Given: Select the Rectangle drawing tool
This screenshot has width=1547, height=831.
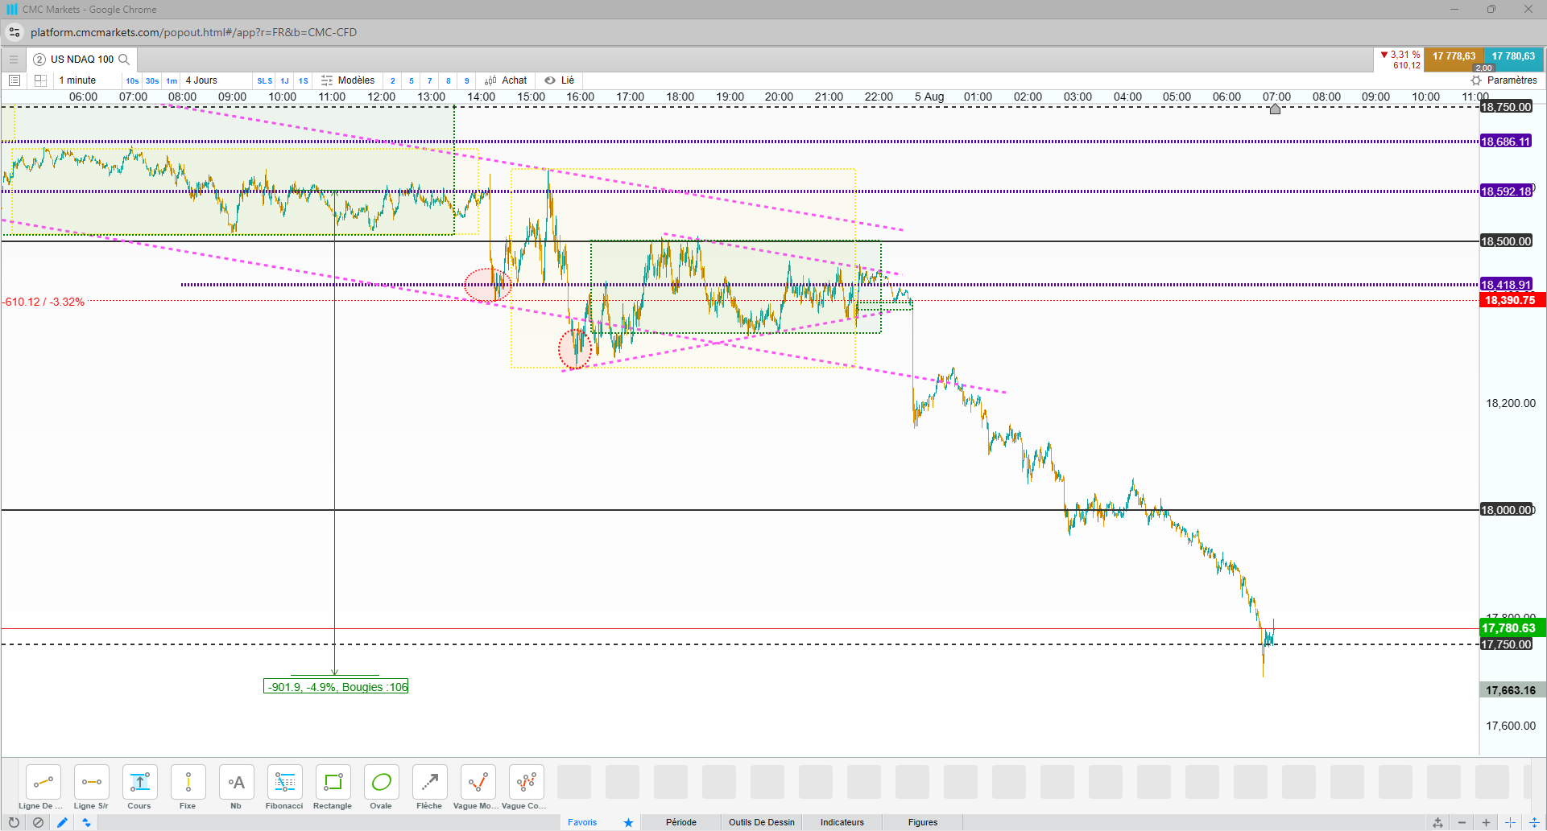Looking at the screenshot, I should 333,782.
